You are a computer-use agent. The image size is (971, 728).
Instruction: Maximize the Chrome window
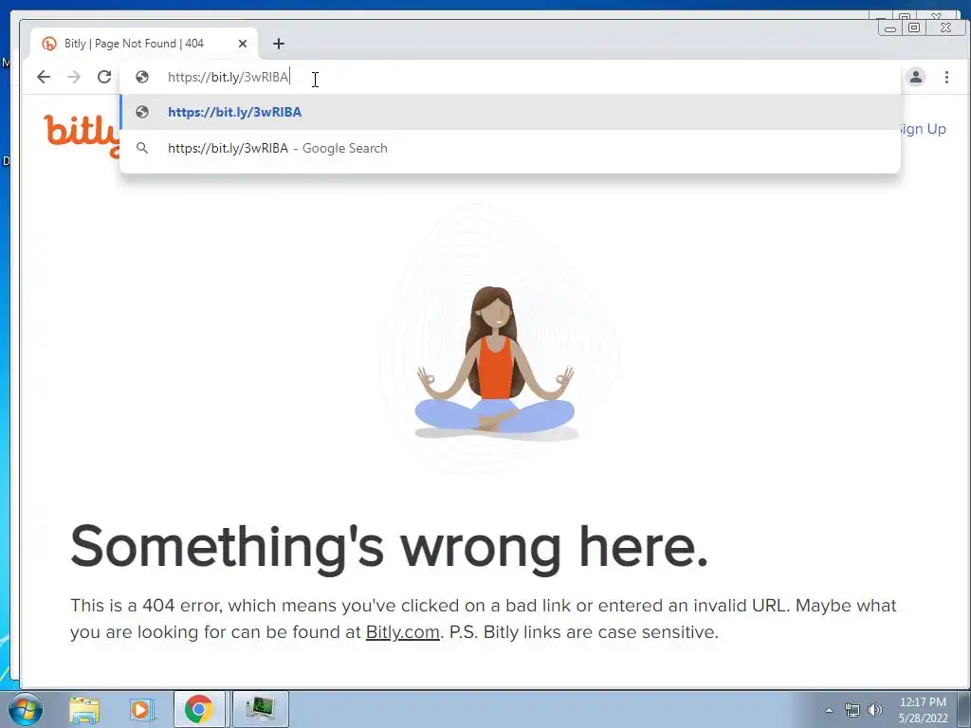913,27
